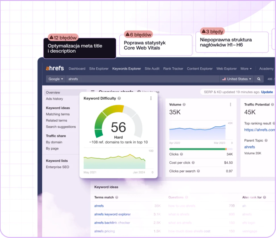The width and height of the screenshot is (276, 238).
Task: Click help icon beside Cost per click
Action: point(193,163)
